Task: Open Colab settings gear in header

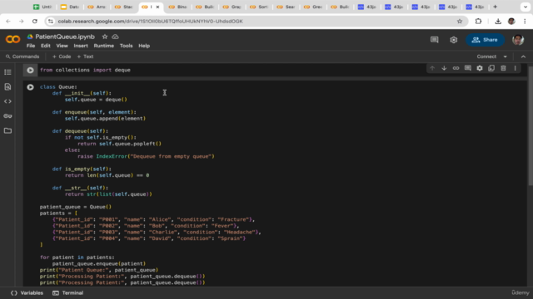Action: (x=453, y=40)
